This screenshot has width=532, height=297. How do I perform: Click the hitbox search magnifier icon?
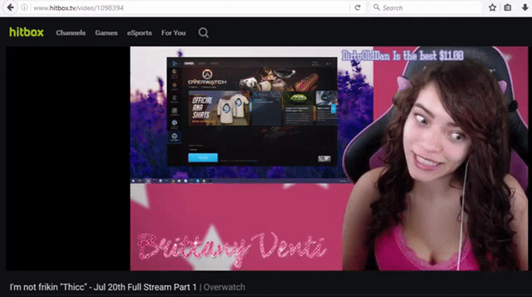203,33
